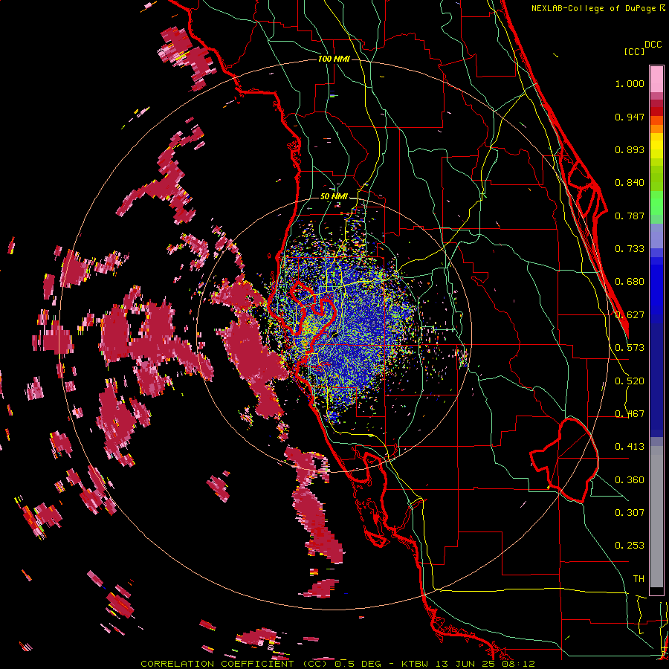Click the 50 NMI range ring label

point(334,197)
